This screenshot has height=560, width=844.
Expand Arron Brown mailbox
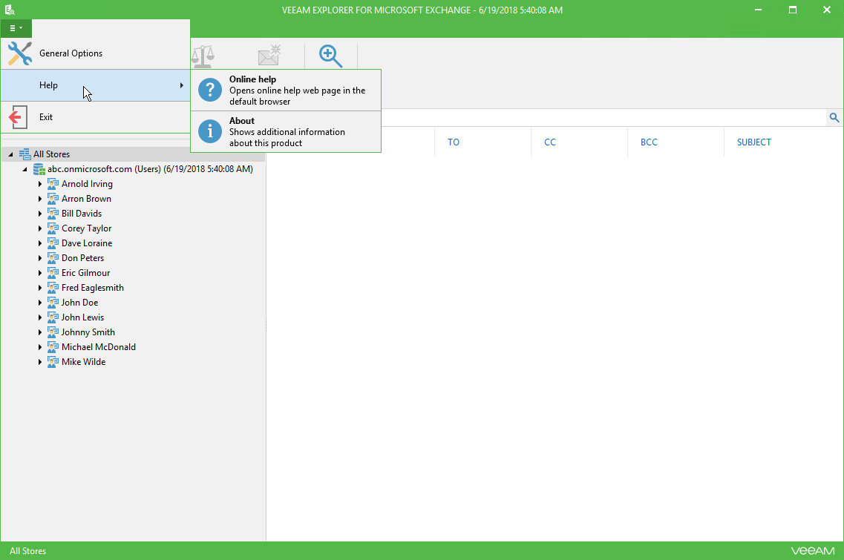[x=40, y=199]
